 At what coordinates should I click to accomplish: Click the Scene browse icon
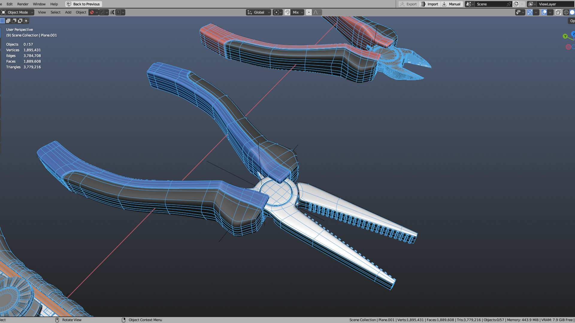point(470,4)
